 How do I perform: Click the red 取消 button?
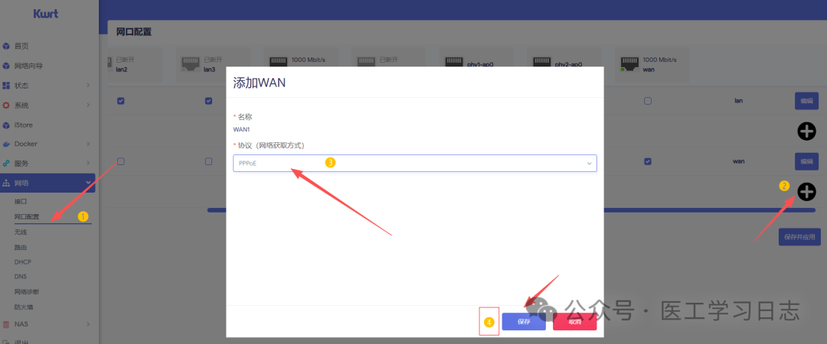pos(574,322)
